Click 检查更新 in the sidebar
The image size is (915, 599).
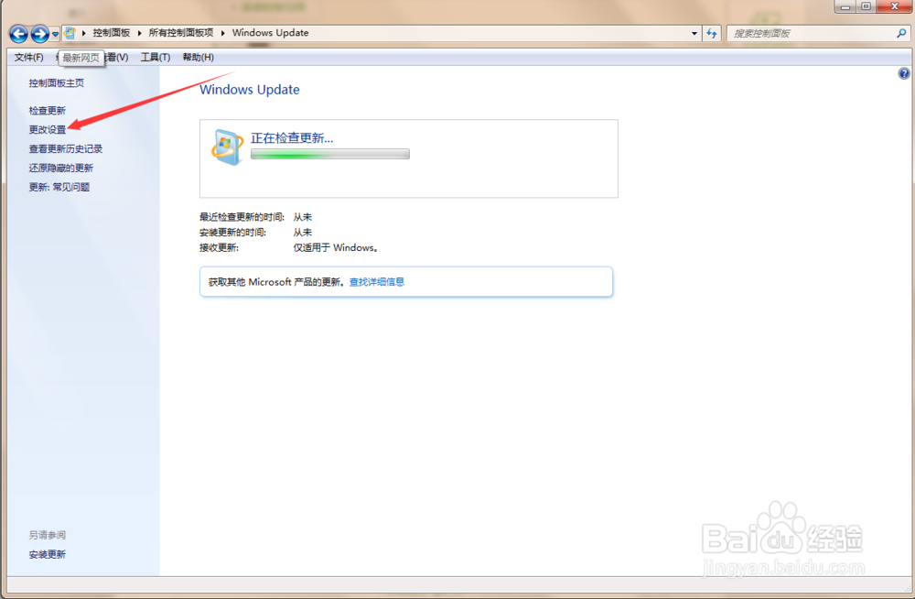click(48, 111)
